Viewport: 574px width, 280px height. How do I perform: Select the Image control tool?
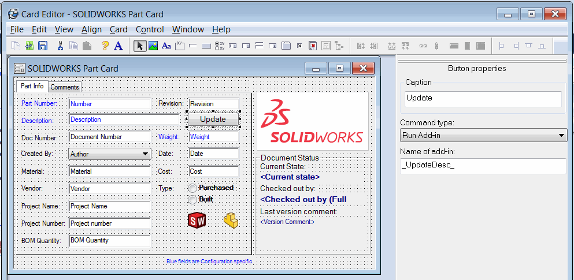pyautogui.click(x=153, y=46)
